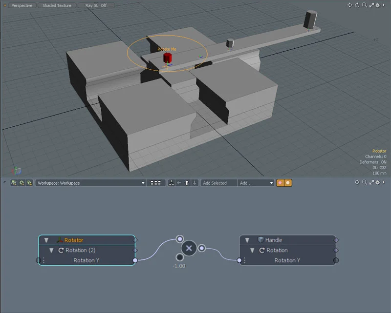Open the viewport options gear icon

pyautogui.click(x=378, y=5)
